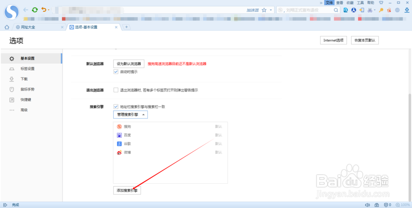Click the send-to-phone toolbar icon

tap(362, 10)
